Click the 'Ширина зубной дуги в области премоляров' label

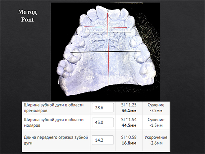(x=54, y=108)
